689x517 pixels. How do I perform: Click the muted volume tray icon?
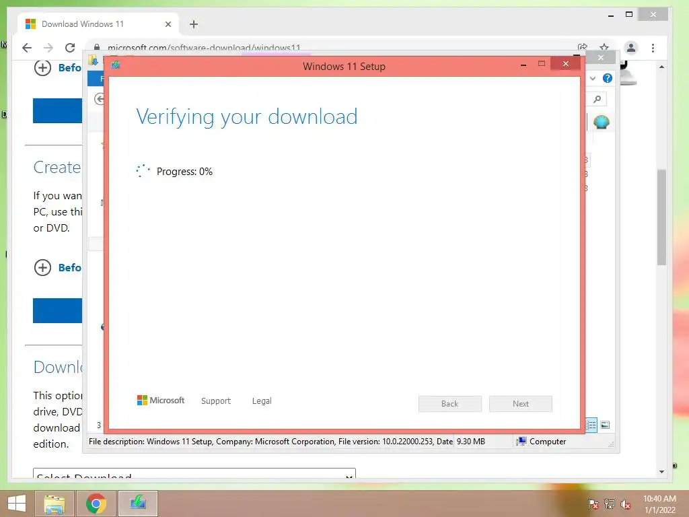tap(626, 504)
